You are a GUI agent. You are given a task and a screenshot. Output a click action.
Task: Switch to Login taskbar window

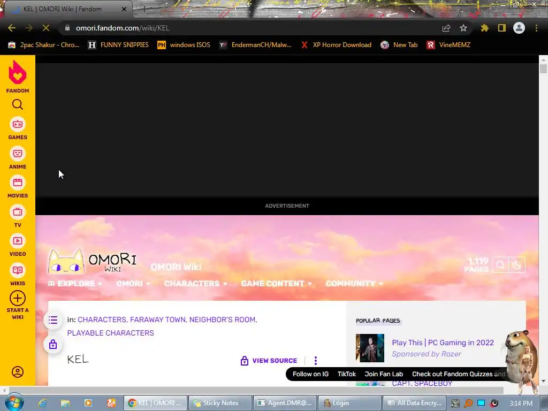349,403
